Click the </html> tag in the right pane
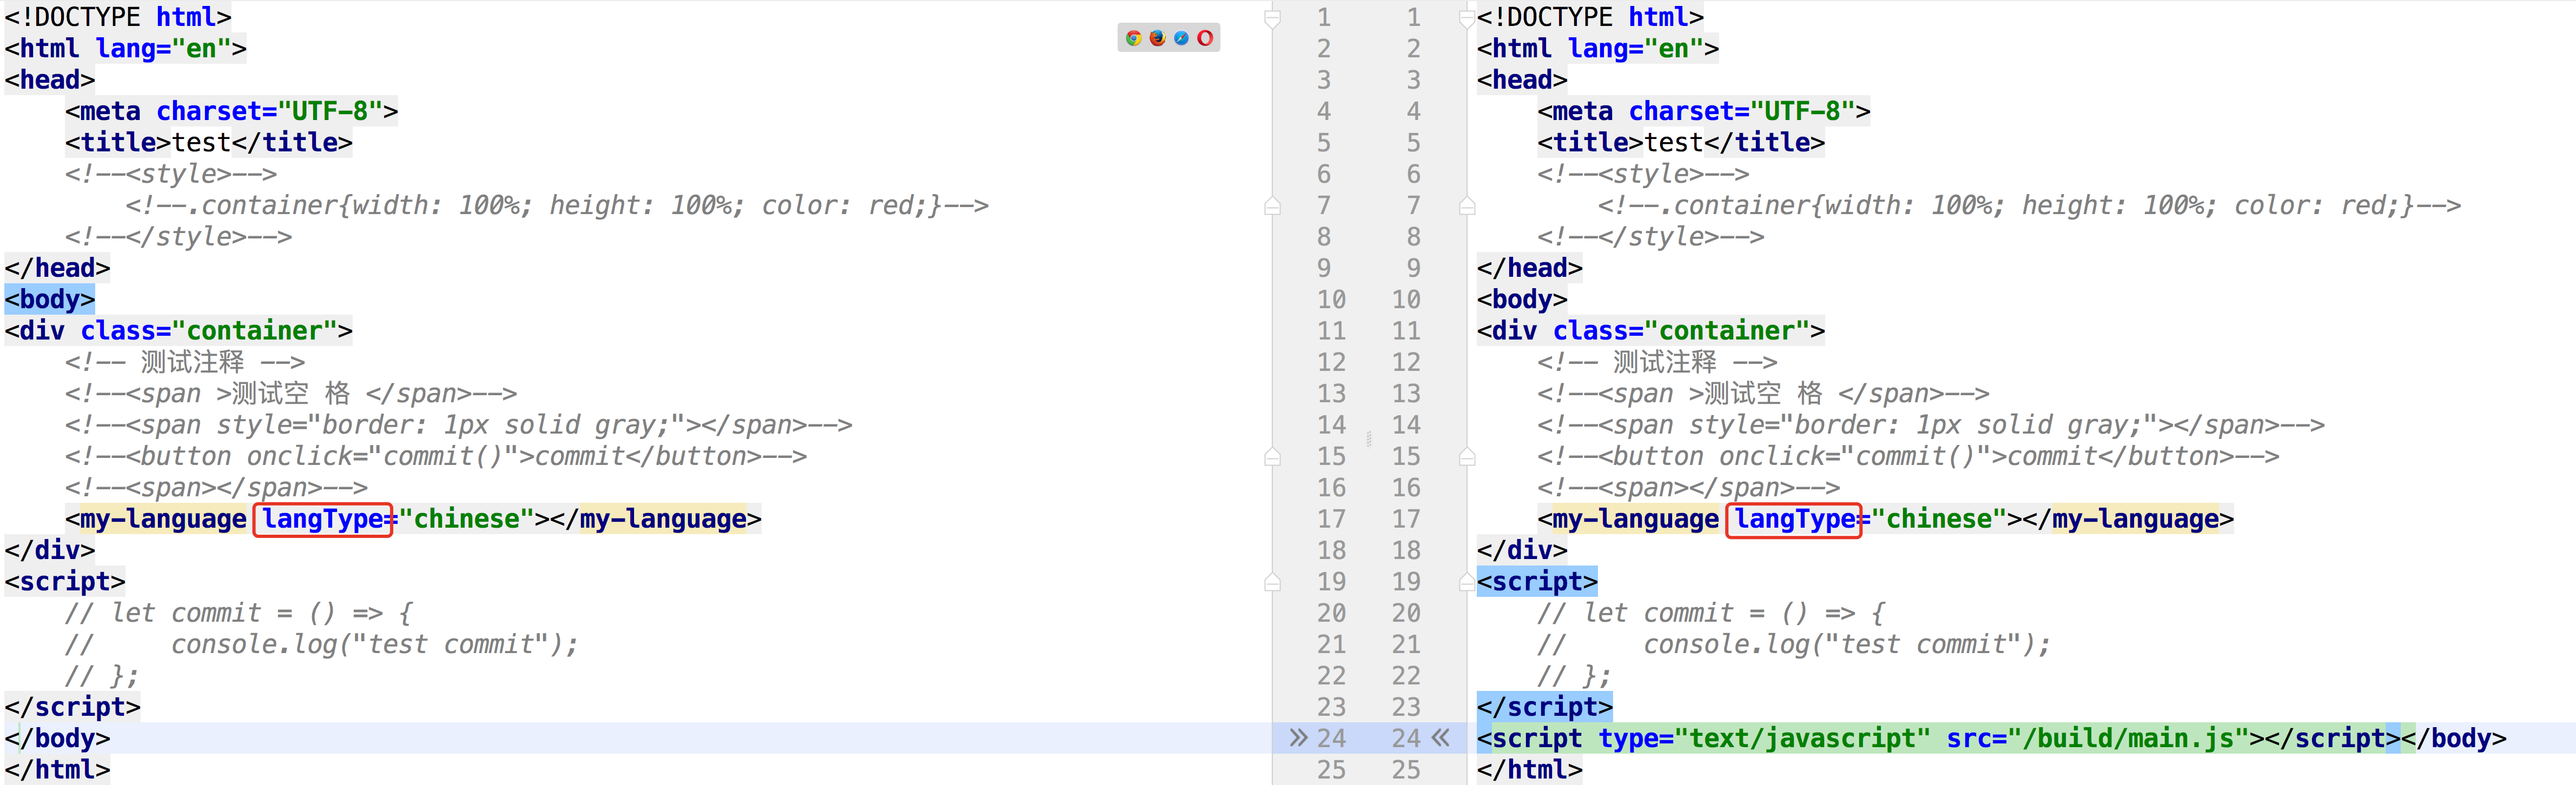 (1530, 770)
